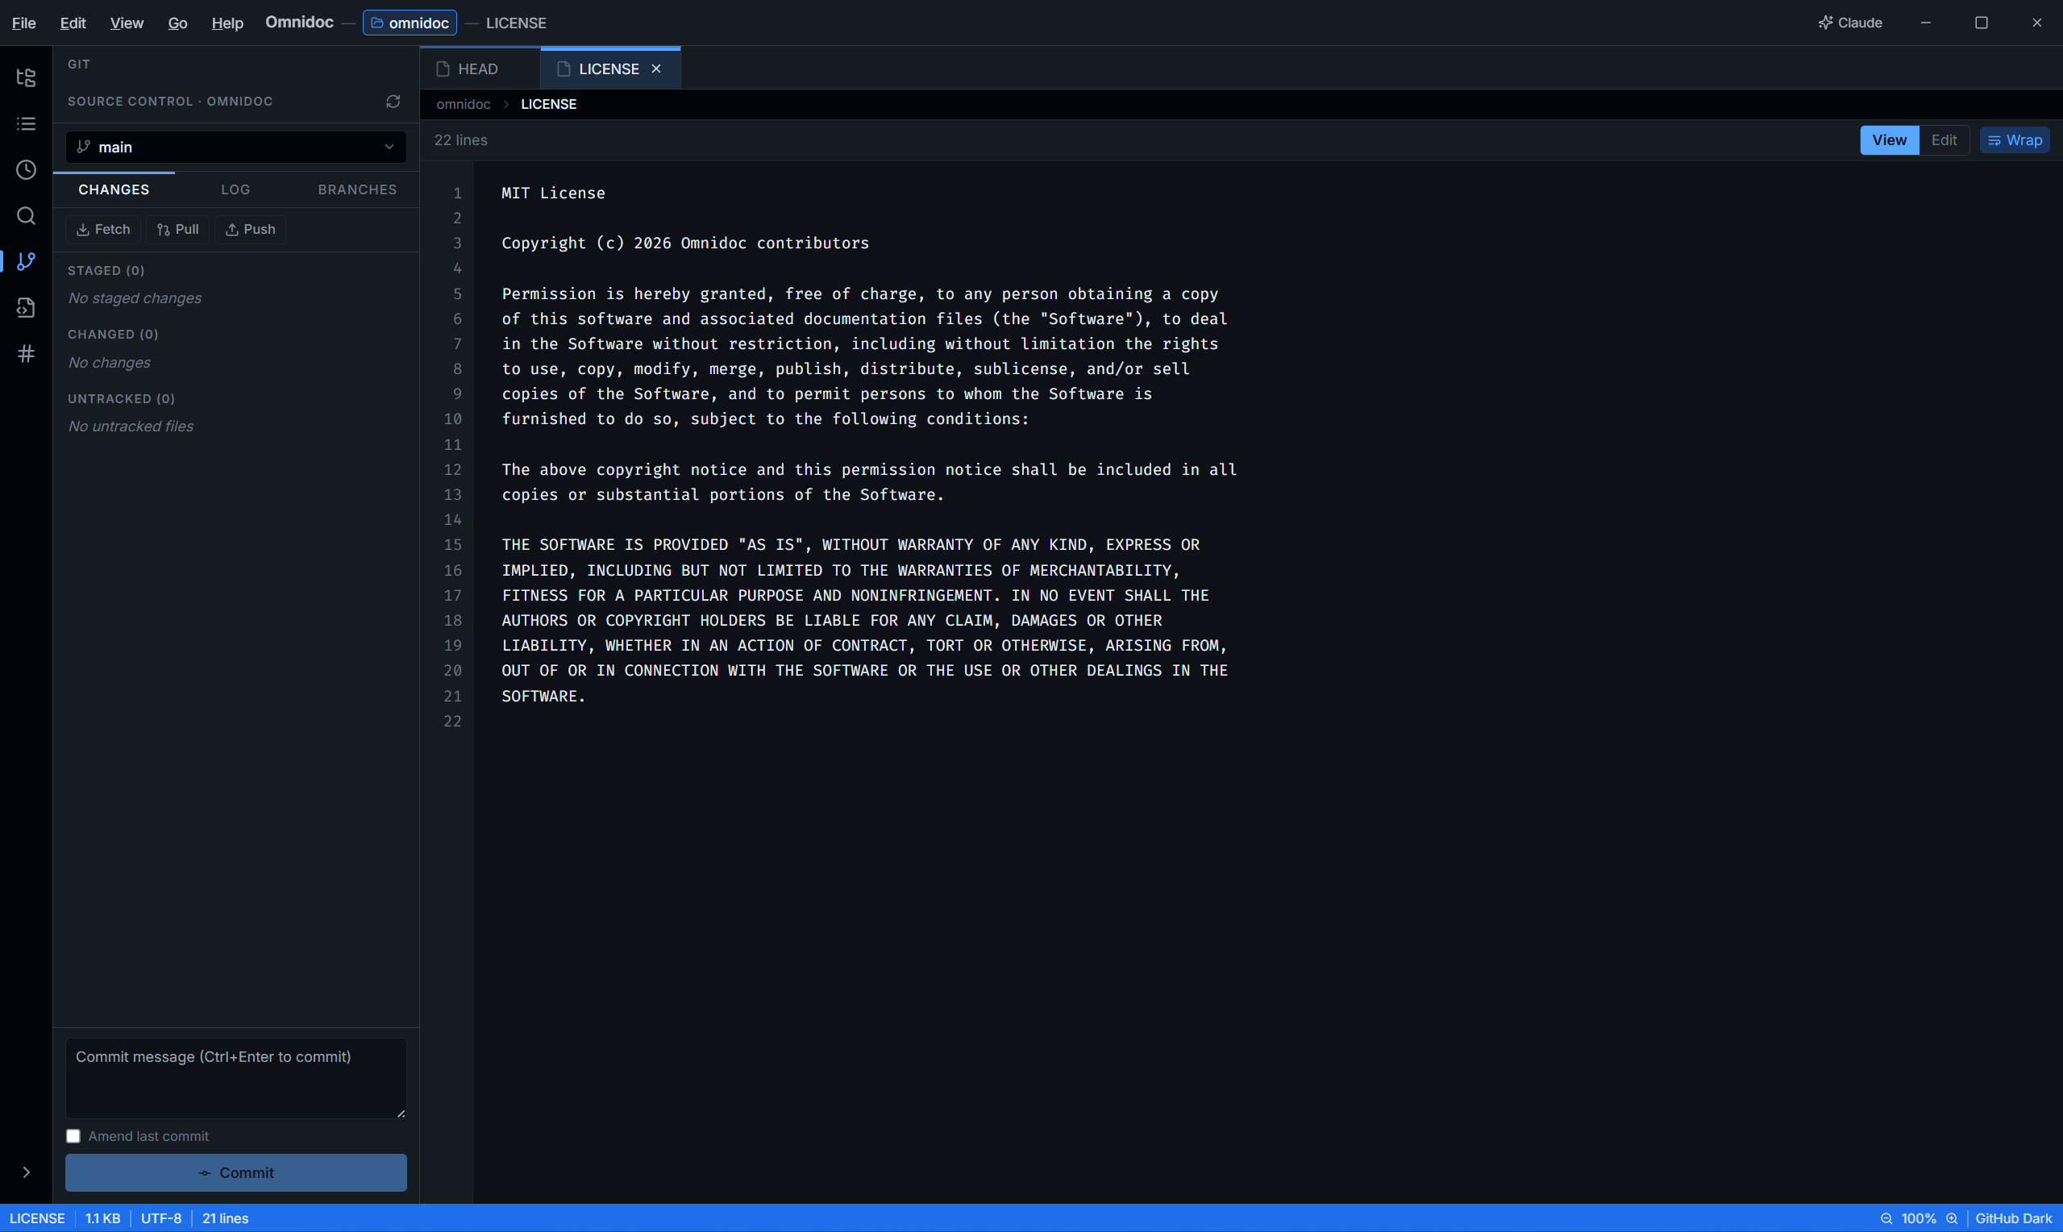Select the LICENSE editor tab

tap(609, 69)
